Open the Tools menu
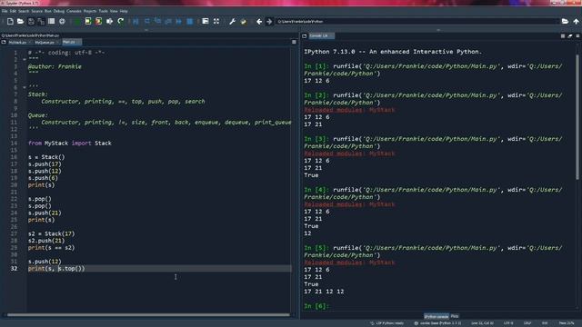The image size is (582, 327). click(x=103, y=11)
